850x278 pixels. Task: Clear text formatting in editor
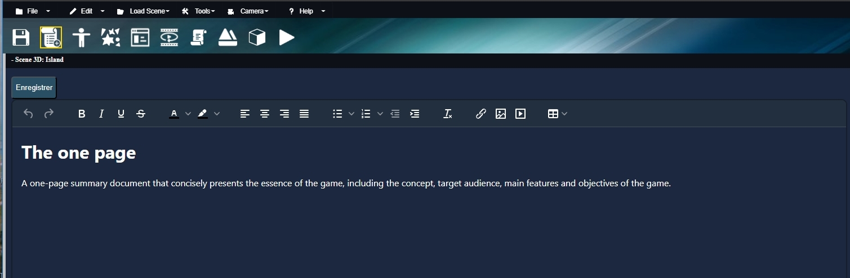(448, 114)
